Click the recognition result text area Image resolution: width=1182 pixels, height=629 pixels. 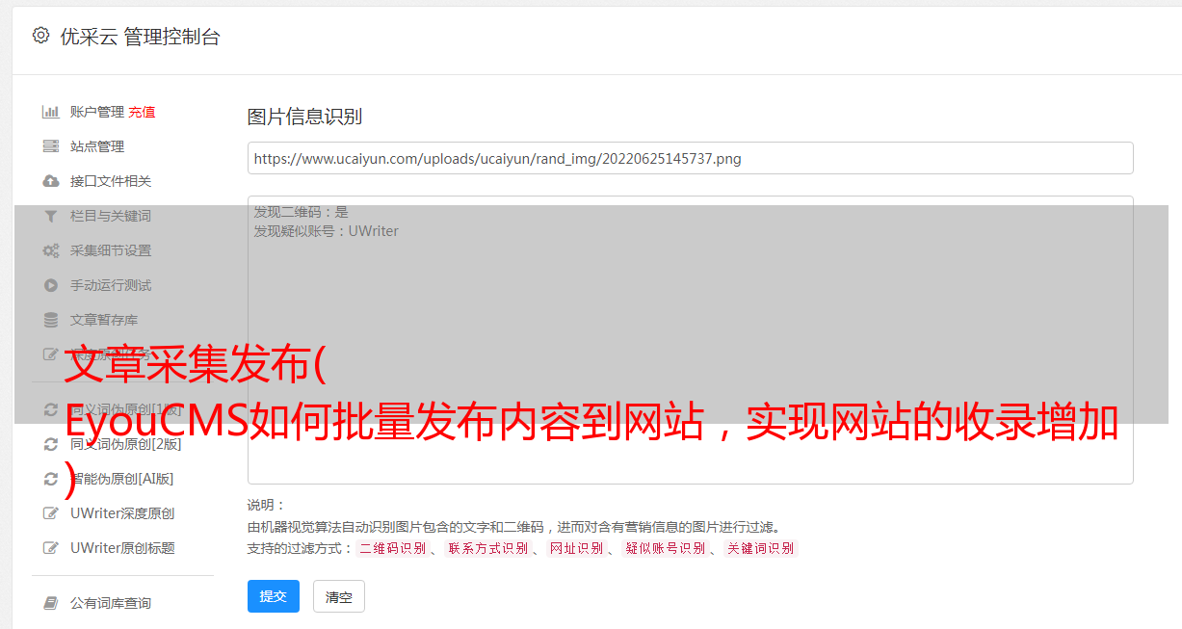coord(690,339)
